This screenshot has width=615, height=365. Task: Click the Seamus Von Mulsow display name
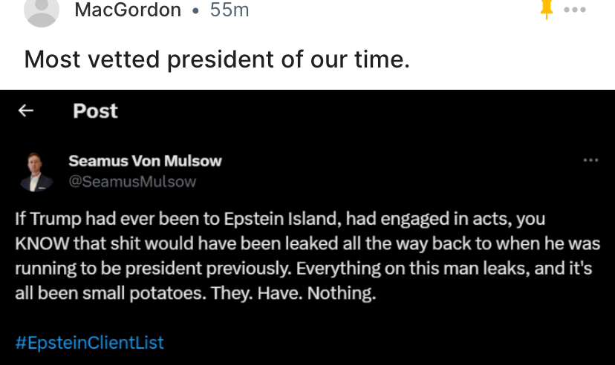(145, 161)
